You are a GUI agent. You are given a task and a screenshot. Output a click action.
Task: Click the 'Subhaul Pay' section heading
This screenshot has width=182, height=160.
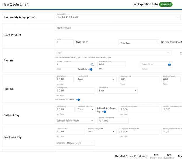[x=11, y=115]
